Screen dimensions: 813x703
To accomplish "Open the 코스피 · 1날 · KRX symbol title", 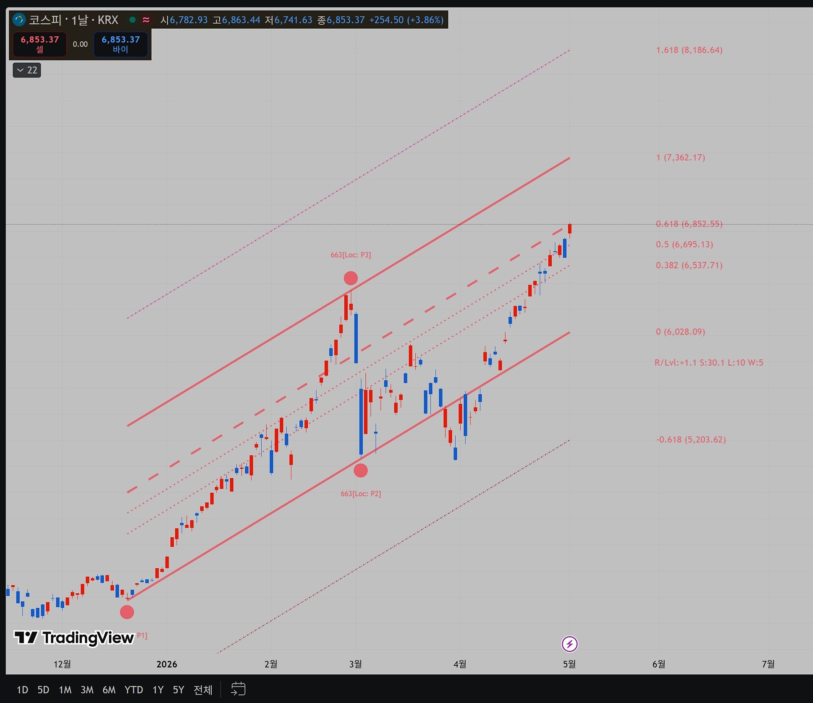I will point(73,20).
